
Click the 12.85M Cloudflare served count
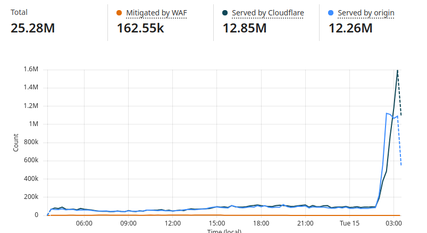tap(245, 28)
